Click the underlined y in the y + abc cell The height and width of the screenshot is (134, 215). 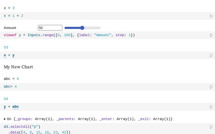click(x=5, y=107)
